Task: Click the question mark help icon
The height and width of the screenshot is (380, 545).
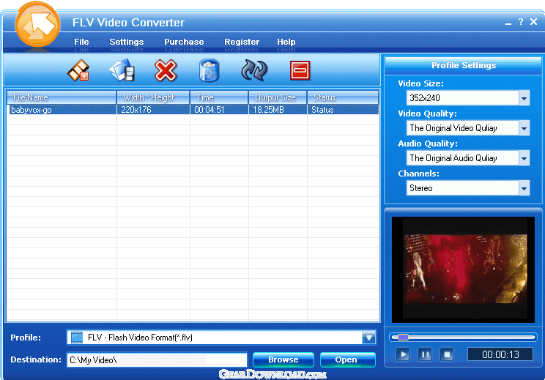Action: pos(521,22)
